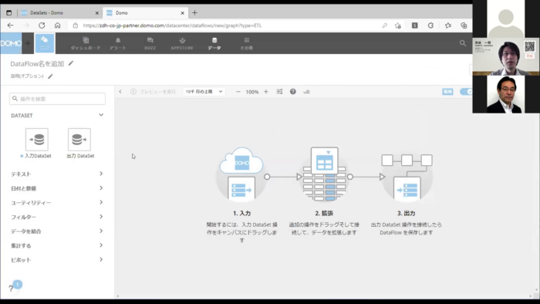
Task: Click the Domo logo home button
Action: 11,43
